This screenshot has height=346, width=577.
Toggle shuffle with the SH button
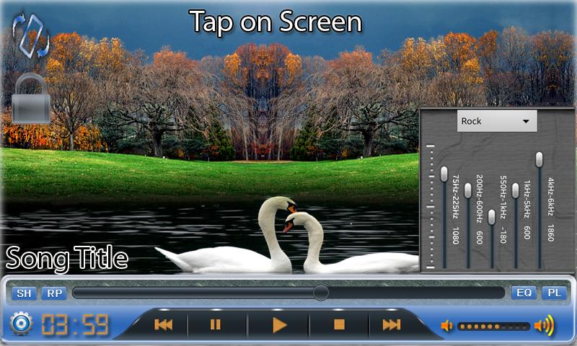(25, 293)
